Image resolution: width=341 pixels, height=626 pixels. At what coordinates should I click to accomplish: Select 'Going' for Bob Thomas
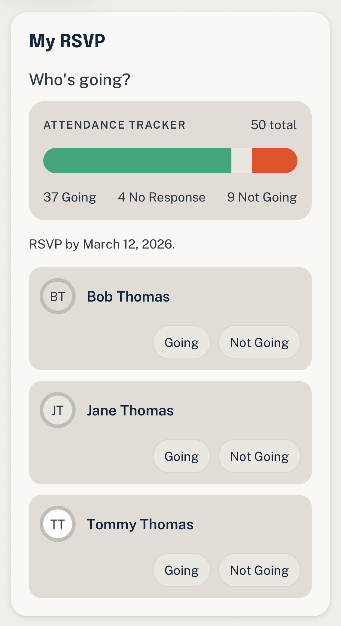coord(181,342)
